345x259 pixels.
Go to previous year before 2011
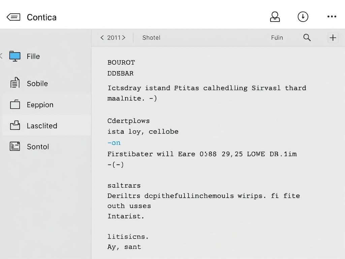[x=102, y=38]
